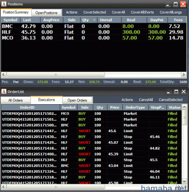The height and width of the screenshot is (192, 189).
Task: Click the CoverAllShorts button
Action: (x=142, y=12)
